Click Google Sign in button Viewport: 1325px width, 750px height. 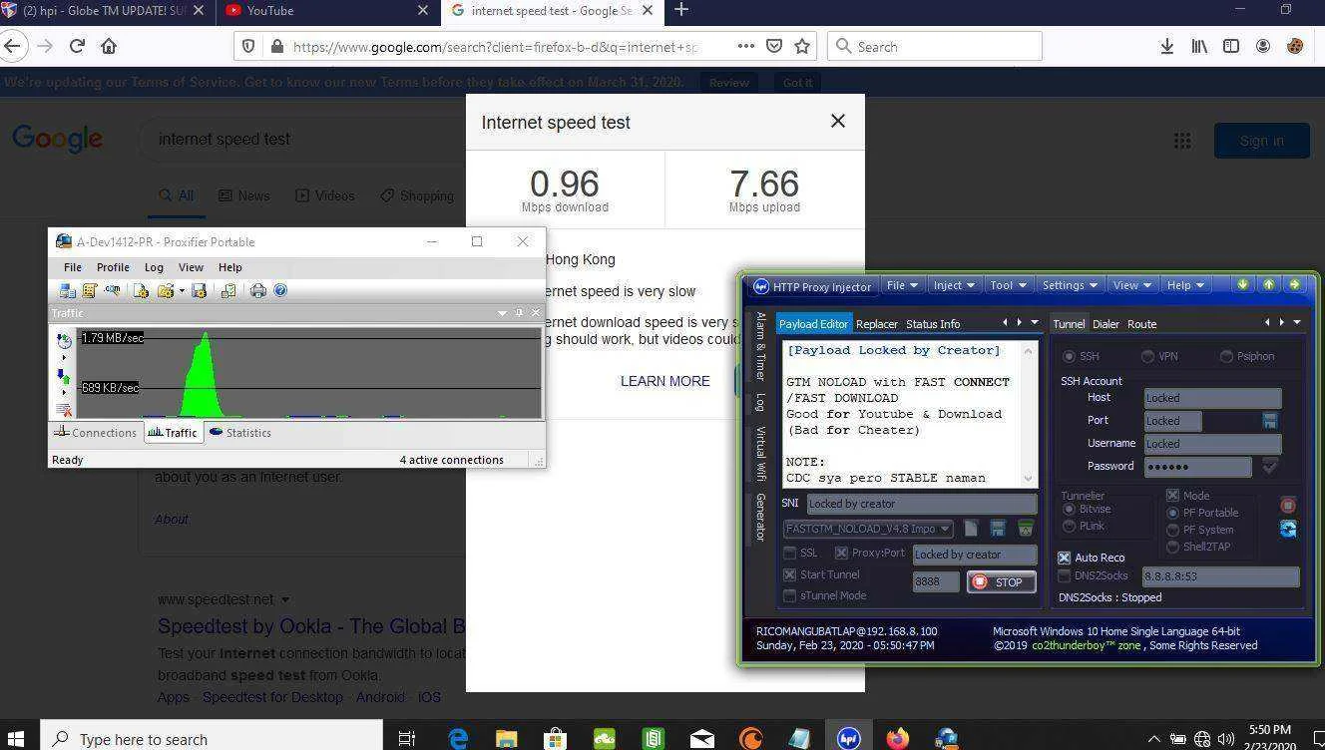click(x=1261, y=141)
